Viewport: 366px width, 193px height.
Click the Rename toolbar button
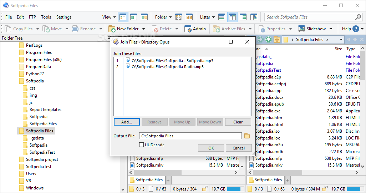pos(84,29)
